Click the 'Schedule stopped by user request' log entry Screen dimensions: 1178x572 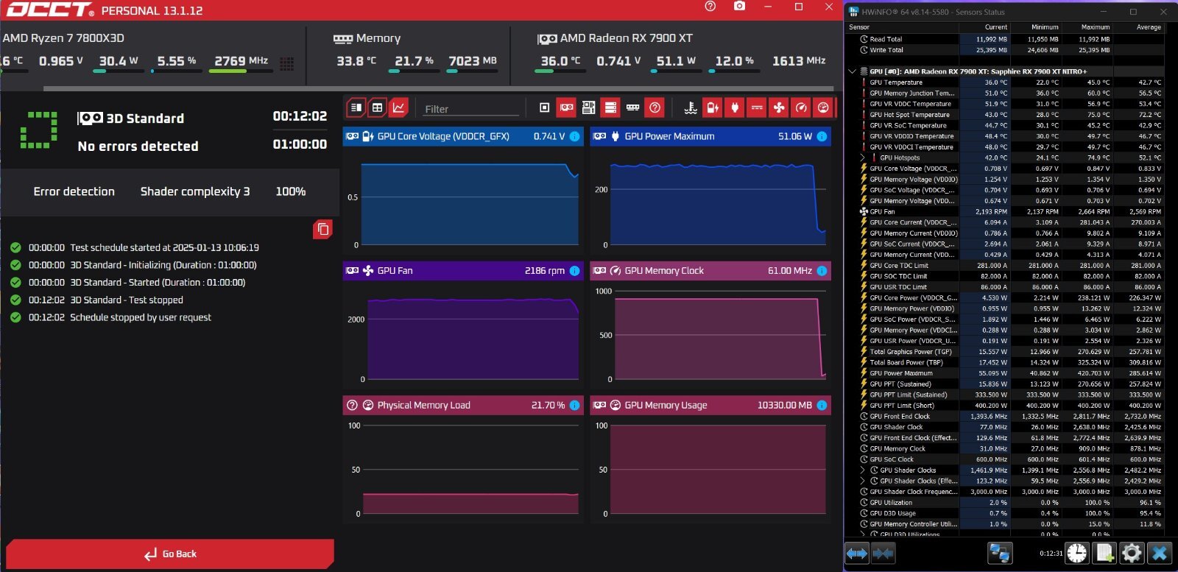(x=141, y=317)
